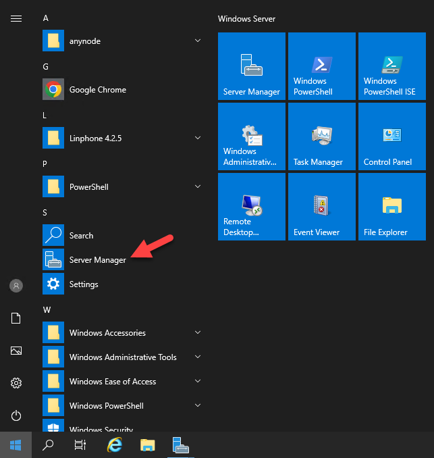Open File Explorer from the taskbar
This screenshot has height=458, width=434.
148,445
